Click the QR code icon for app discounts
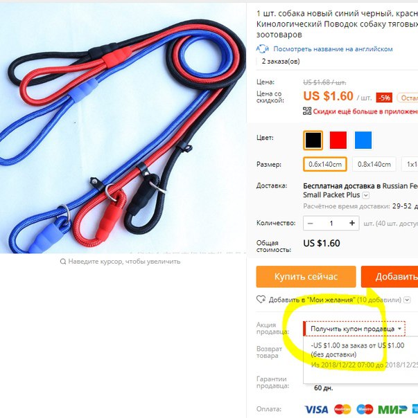418x418 pixels. (307, 111)
